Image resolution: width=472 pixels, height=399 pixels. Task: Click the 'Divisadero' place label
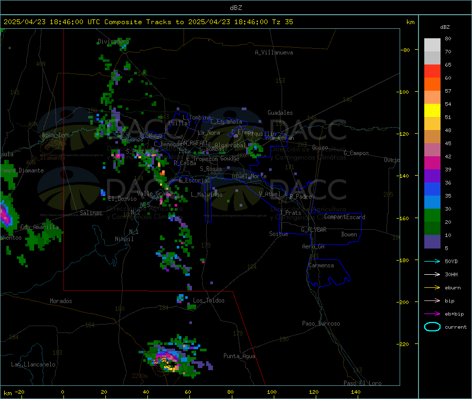(x=113, y=41)
